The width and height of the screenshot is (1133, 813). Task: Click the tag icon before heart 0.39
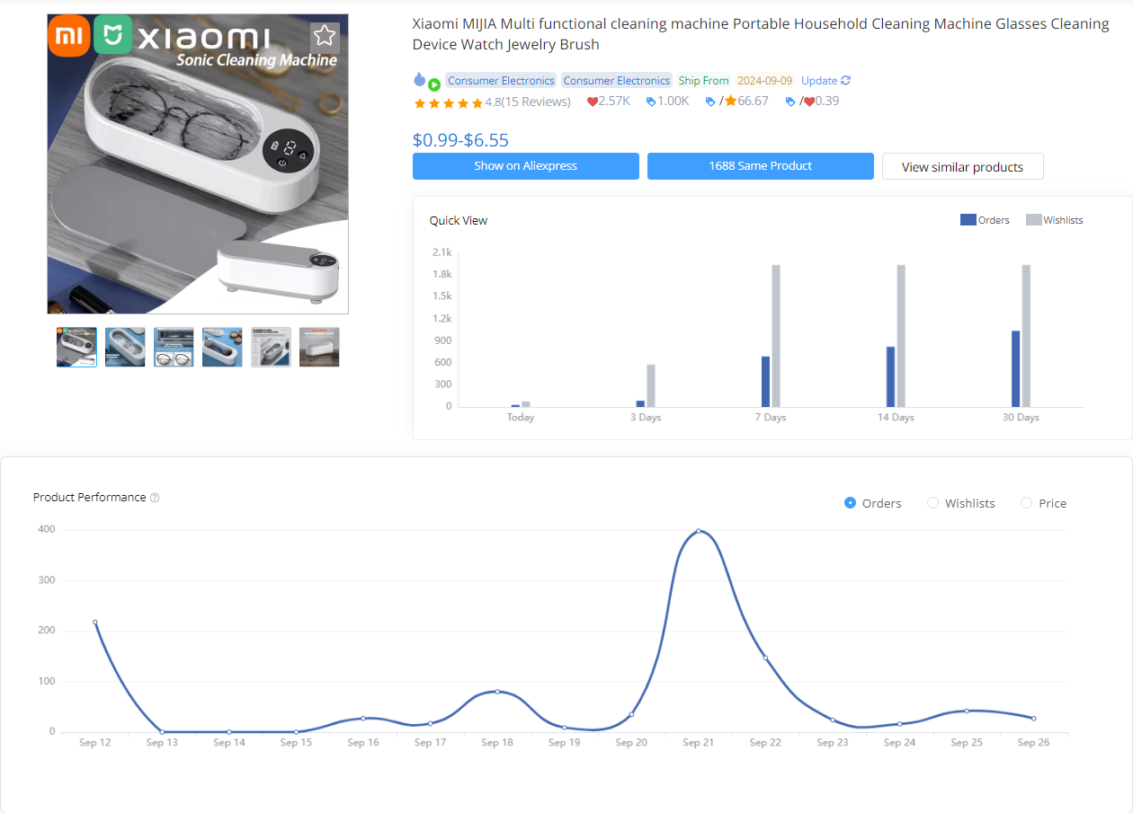tap(790, 102)
